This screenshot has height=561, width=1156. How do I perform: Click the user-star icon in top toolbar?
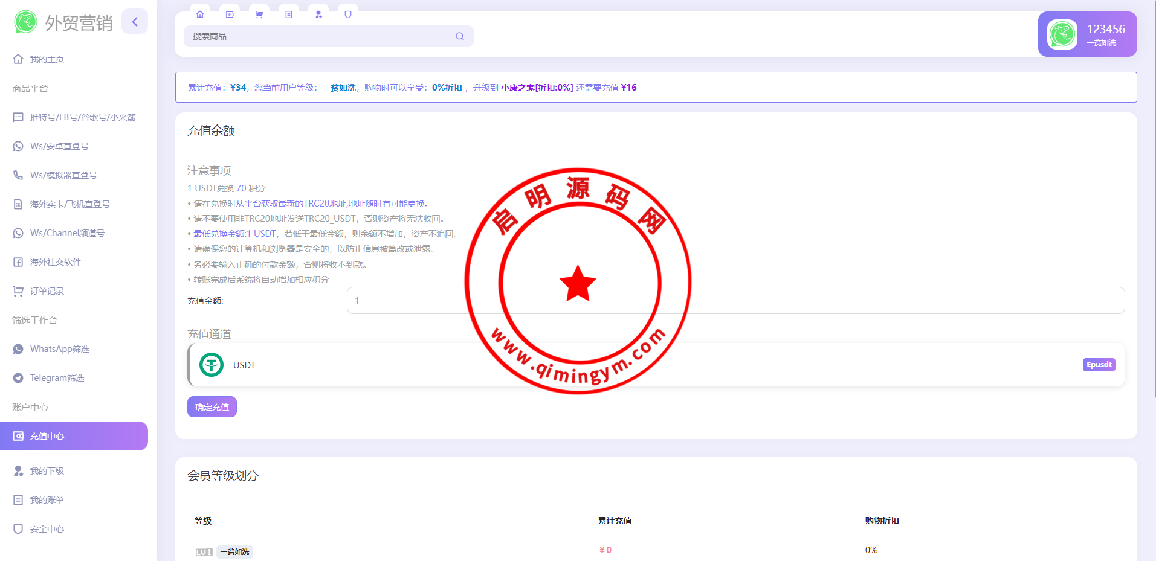point(318,14)
